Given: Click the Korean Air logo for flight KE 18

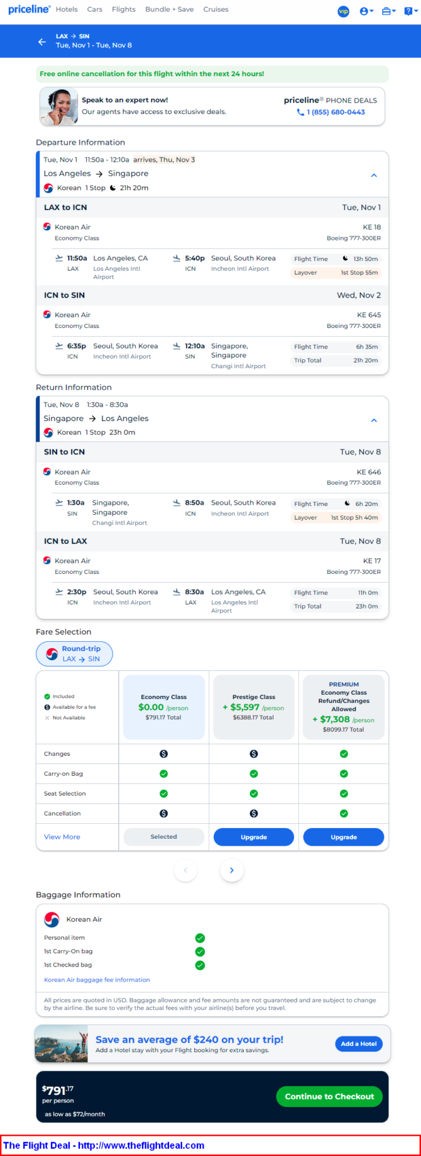Looking at the screenshot, I should tap(47, 227).
